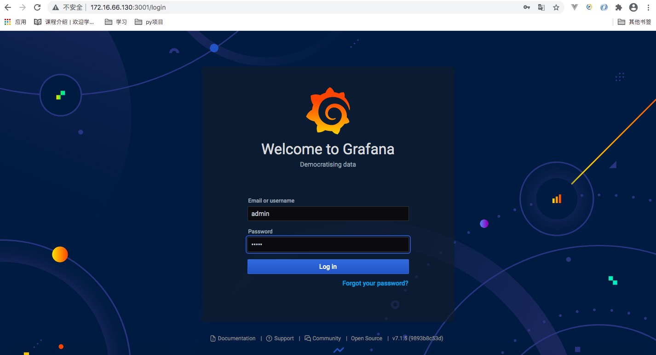Open the Support footer link
Screen dimensions: 656x355
click(x=280, y=338)
